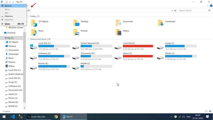Switch to details view icon in status bar
This screenshot has width=213, height=120.
(206, 111)
